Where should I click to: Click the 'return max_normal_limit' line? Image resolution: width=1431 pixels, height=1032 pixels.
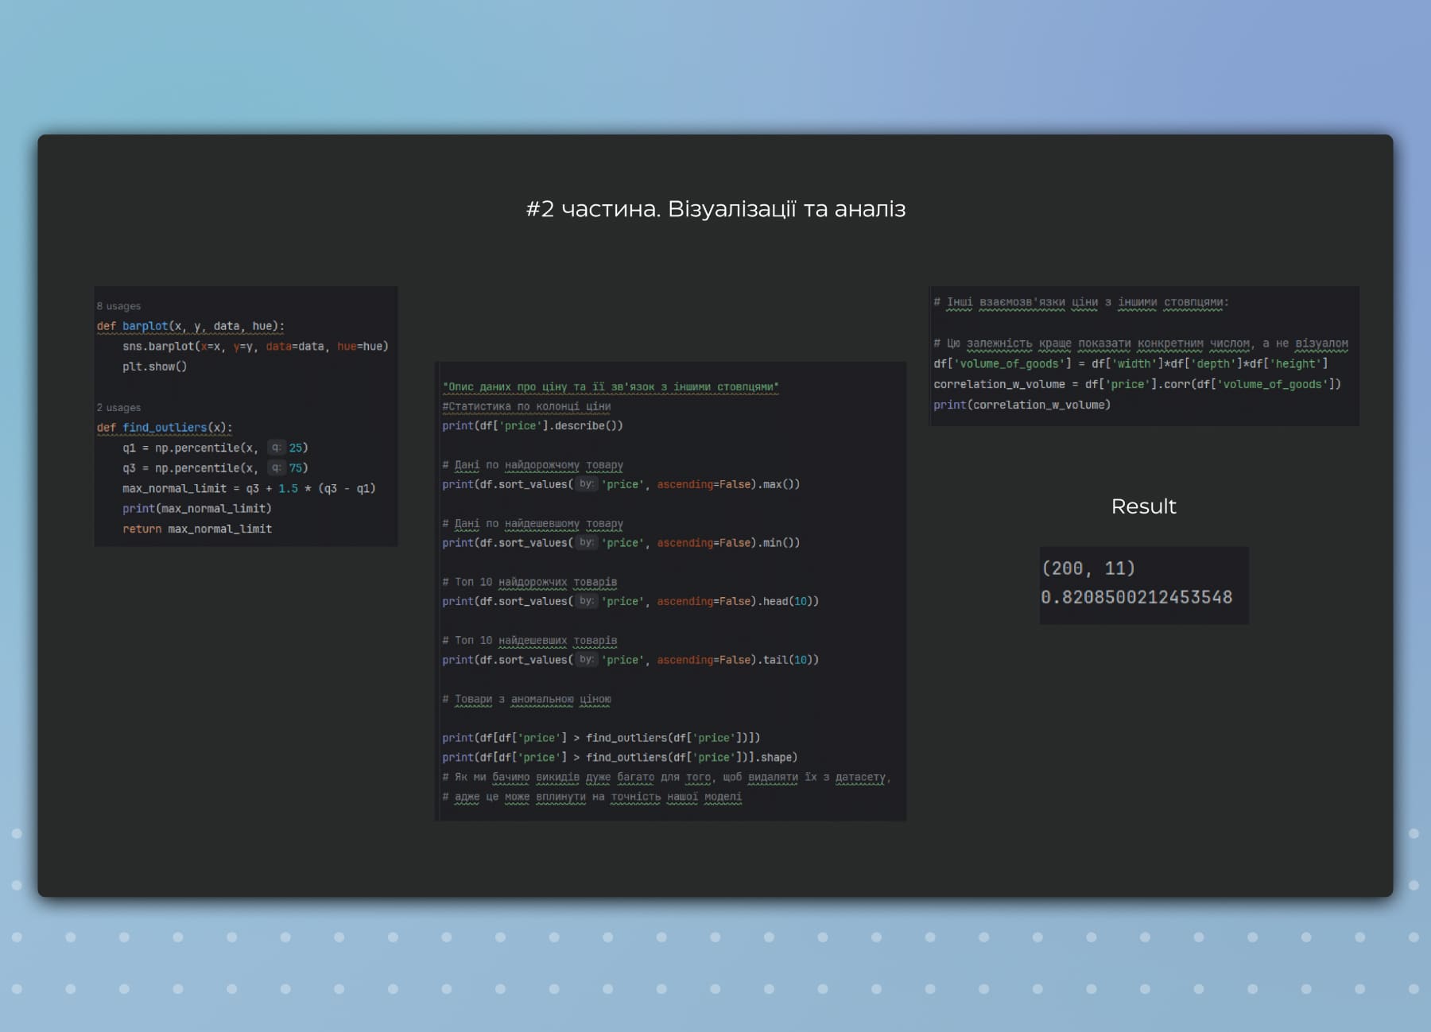197,529
